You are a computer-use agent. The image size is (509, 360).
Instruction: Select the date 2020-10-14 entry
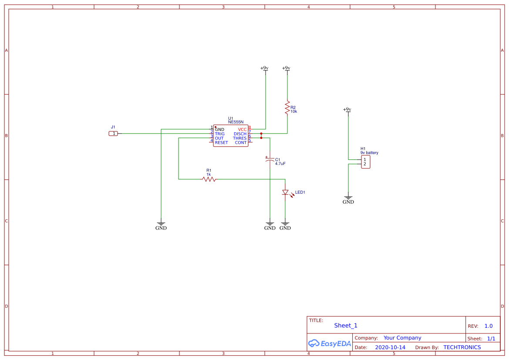click(x=390, y=347)
